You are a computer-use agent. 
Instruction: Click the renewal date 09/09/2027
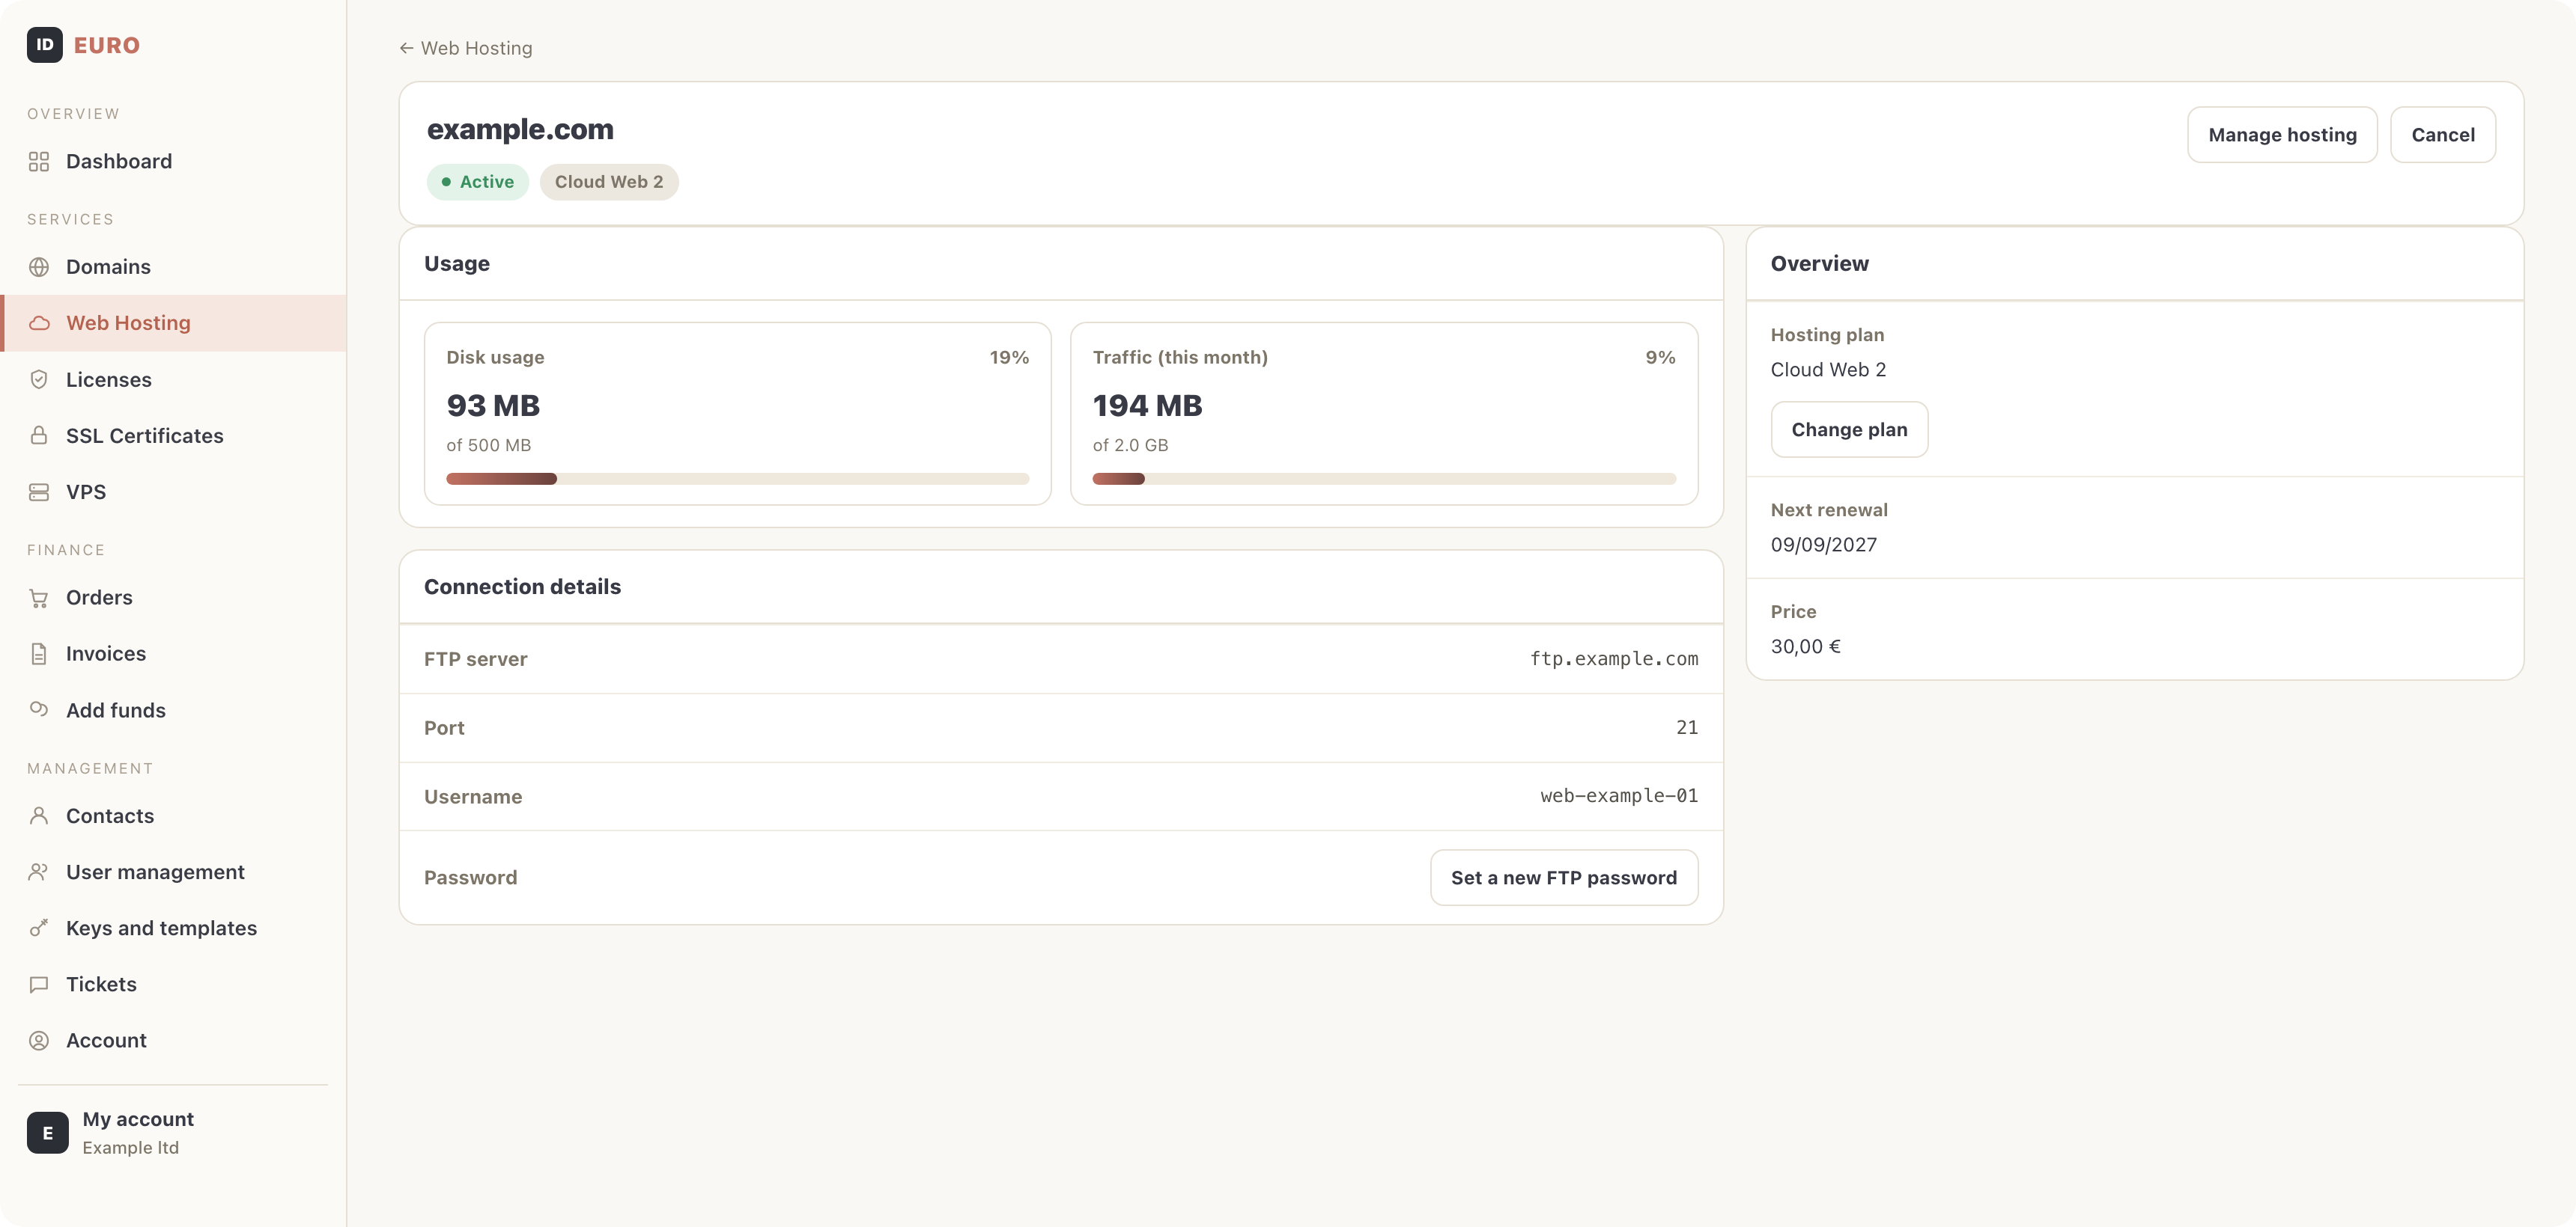click(x=1823, y=545)
